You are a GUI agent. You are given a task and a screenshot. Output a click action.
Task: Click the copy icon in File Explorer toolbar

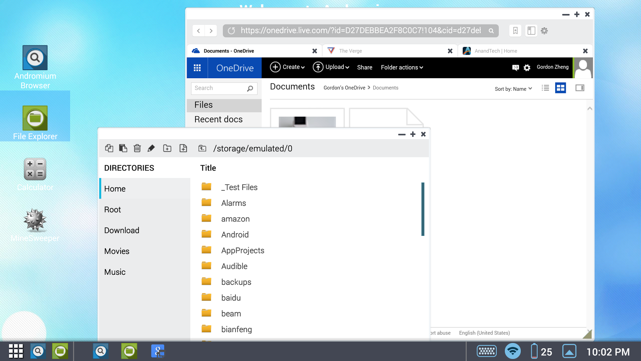[x=109, y=148]
